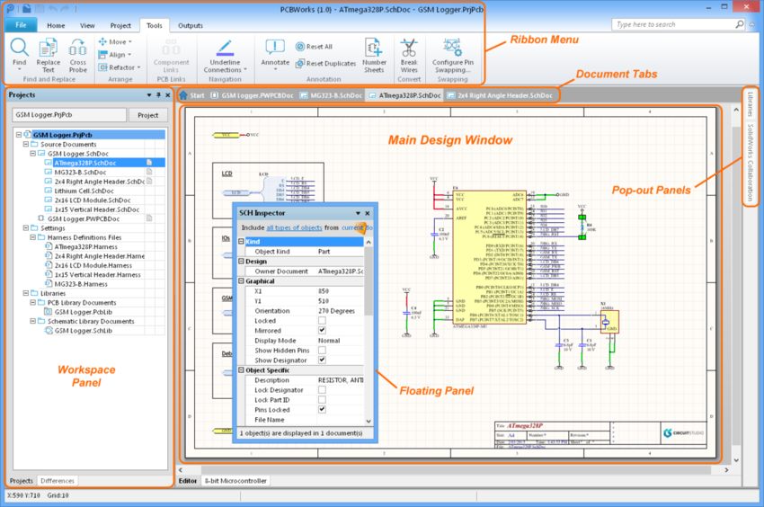The image size is (764, 507).
Task: Uncheck the Mirrored checkbox
Action: (x=322, y=331)
